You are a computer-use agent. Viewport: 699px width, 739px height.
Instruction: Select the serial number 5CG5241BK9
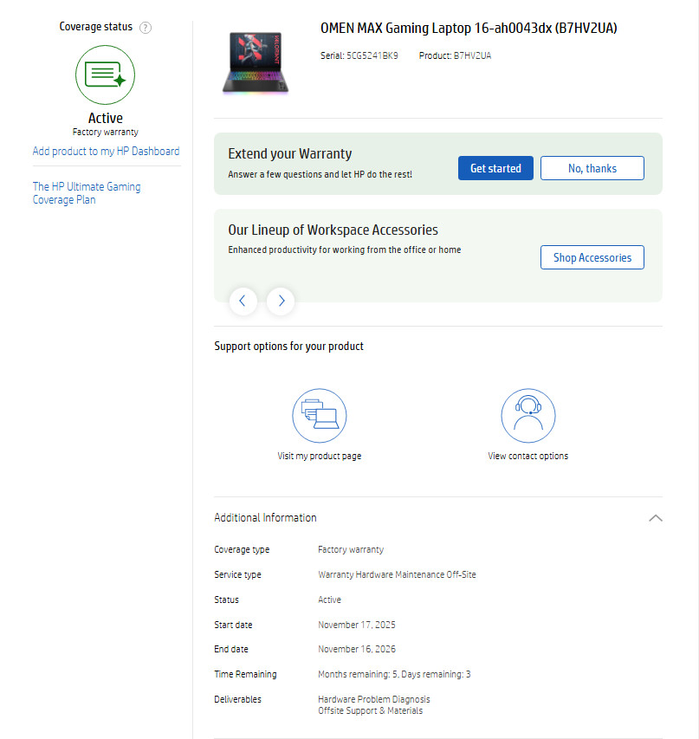coord(372,55)
